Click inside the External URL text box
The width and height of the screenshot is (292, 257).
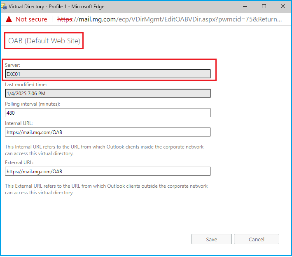coord(108,171)
